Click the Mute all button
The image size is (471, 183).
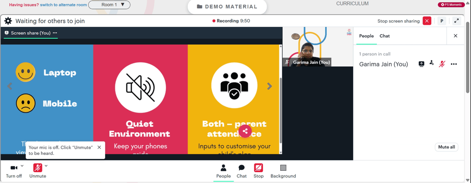tap(447, 147)
